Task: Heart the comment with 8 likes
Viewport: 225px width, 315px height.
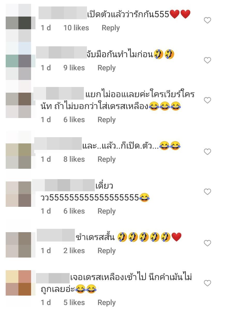Action: click(x=207, y=152)
